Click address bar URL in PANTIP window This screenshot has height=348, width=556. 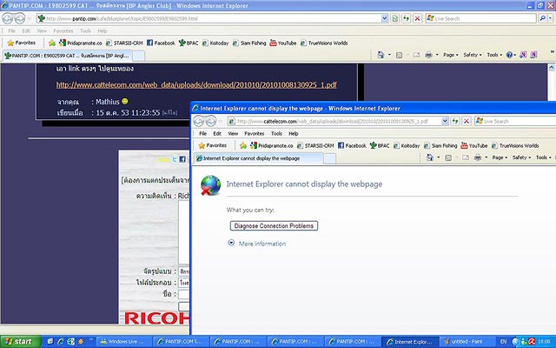pyautogui.click(x=209, y=18)
